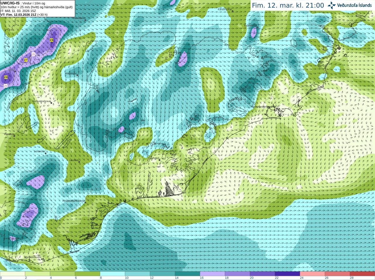Click the 24–26 m/s pink legend swatch
Image resolution: width=375 pixels, height=280 pixels.
[312, 274]
